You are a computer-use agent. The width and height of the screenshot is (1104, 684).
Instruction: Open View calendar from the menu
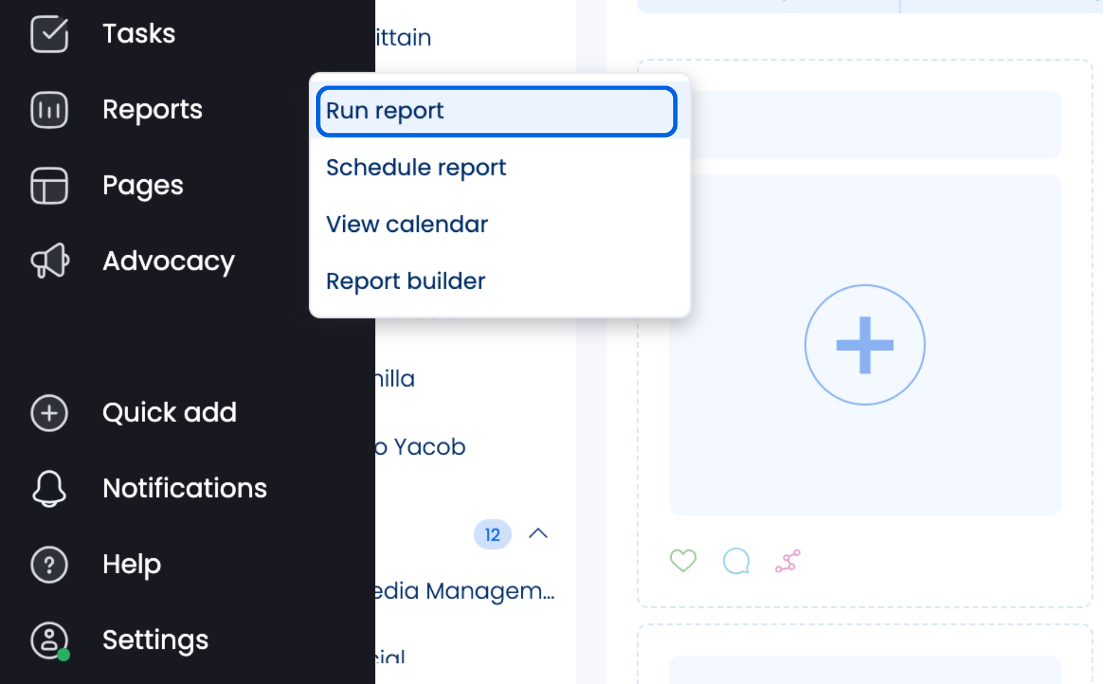[x=500, y=225]
